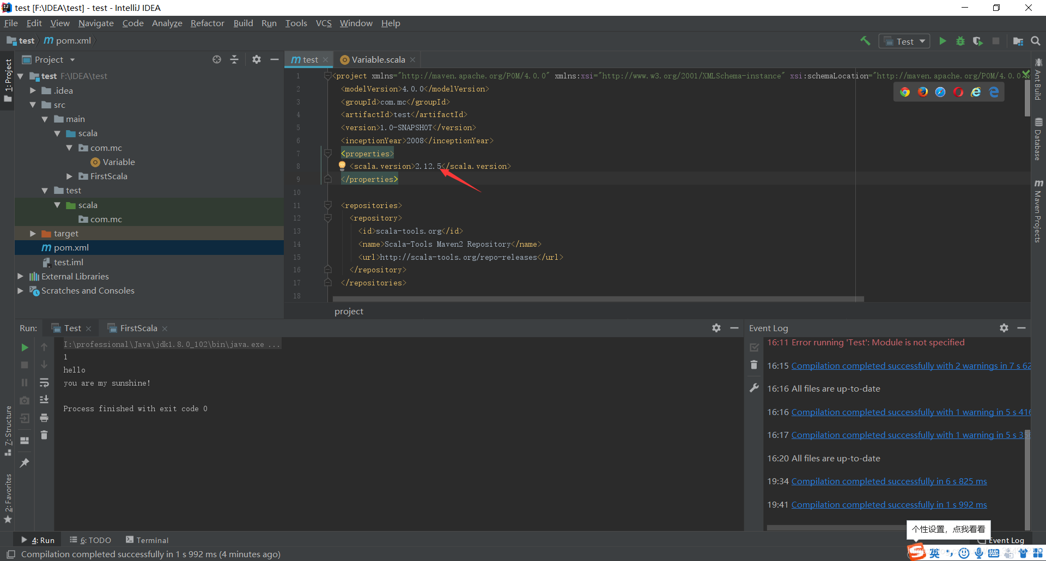Screen dimensions: 1046x561
Task: Close the test pom editor tab
Action: tap(326, 60)
